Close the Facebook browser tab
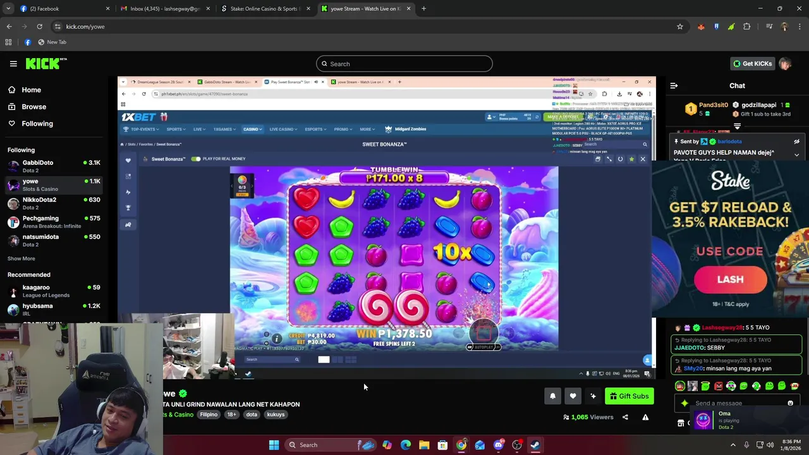This screenshot has width=809, height=455. tap(107, 9)
